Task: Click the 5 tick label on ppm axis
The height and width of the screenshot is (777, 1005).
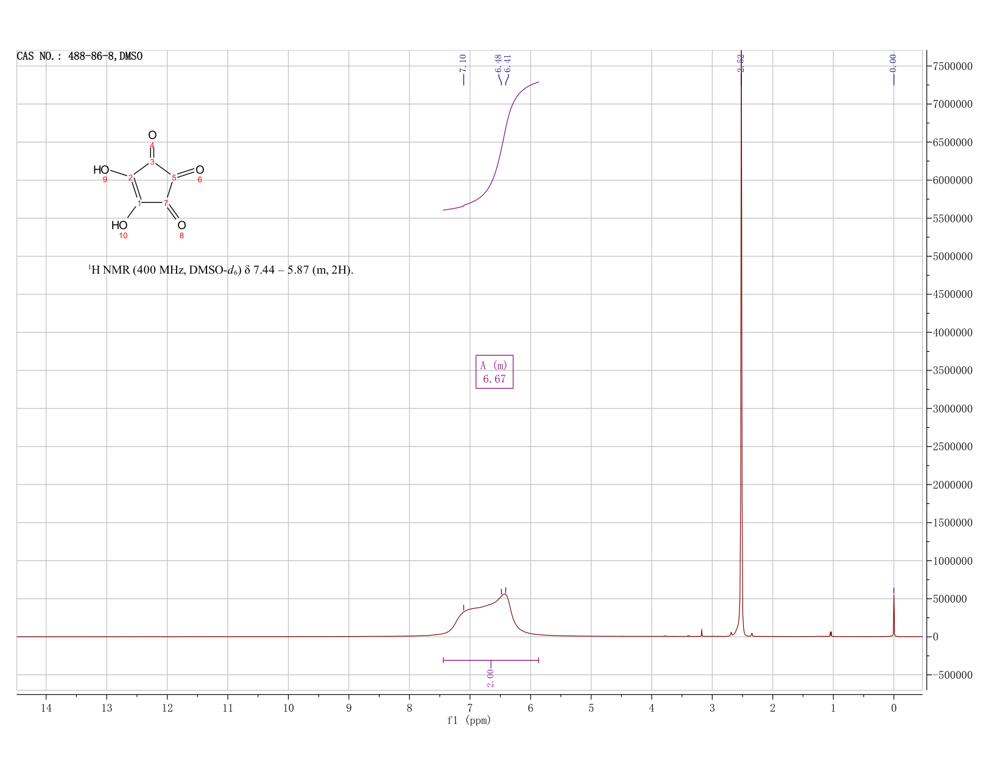Action: coord(591,708)
